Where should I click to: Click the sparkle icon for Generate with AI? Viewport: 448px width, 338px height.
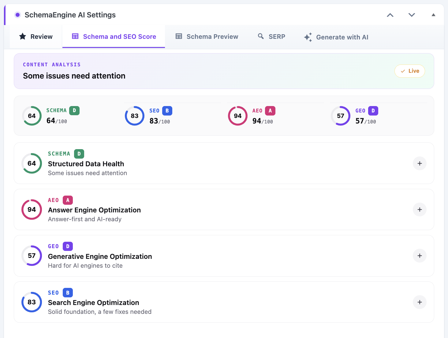coord(308,37)
